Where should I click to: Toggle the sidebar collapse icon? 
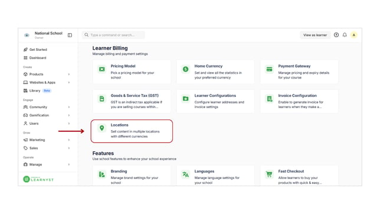(70, 35)
